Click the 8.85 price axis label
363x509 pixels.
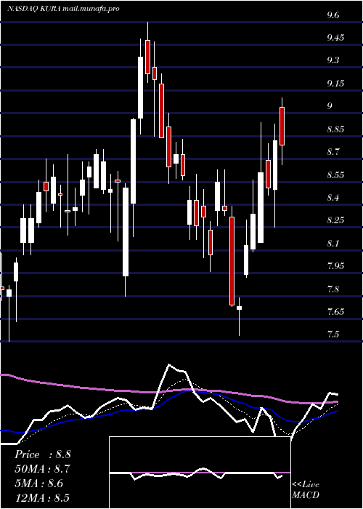tap(335, 129)
